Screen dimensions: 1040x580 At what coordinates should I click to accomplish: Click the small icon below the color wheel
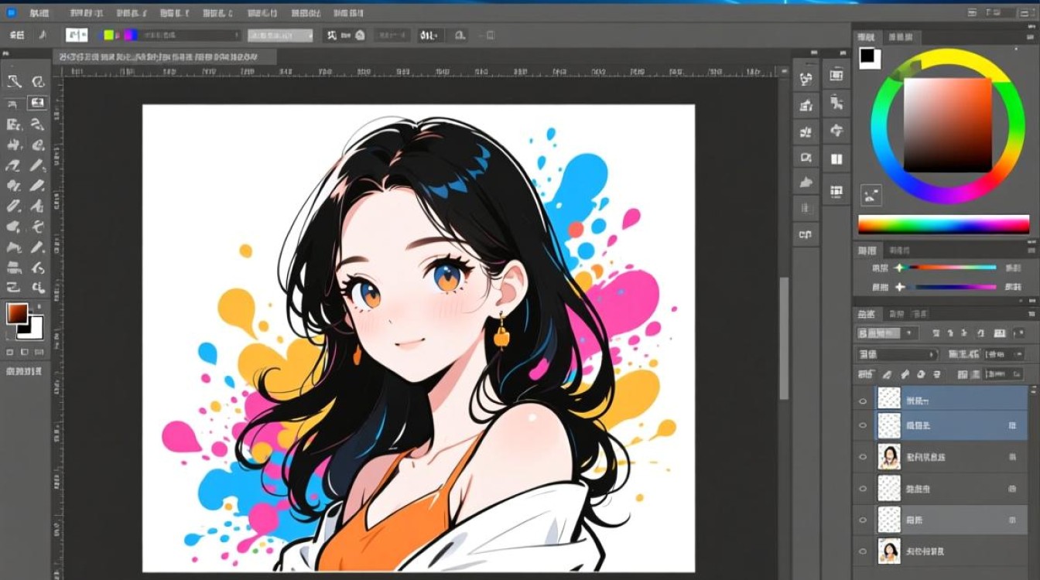[871, 196]
